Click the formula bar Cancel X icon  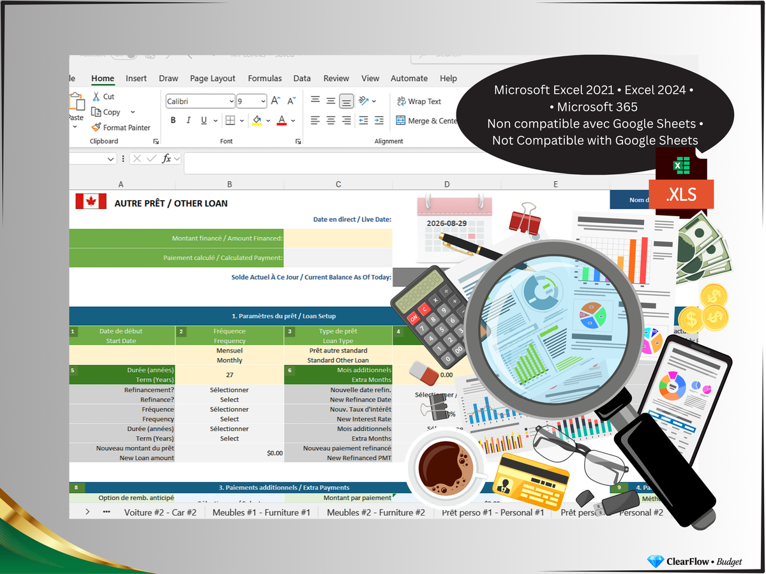point(137,158)
